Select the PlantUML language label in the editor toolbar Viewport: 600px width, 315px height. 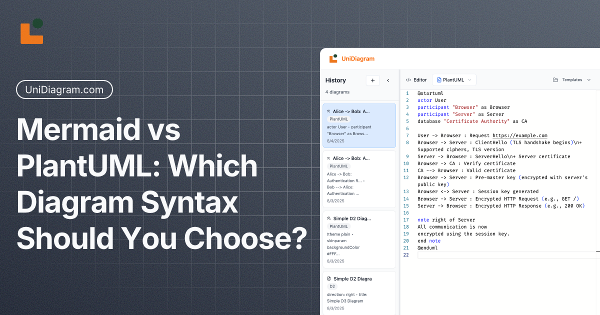[453, 80]
